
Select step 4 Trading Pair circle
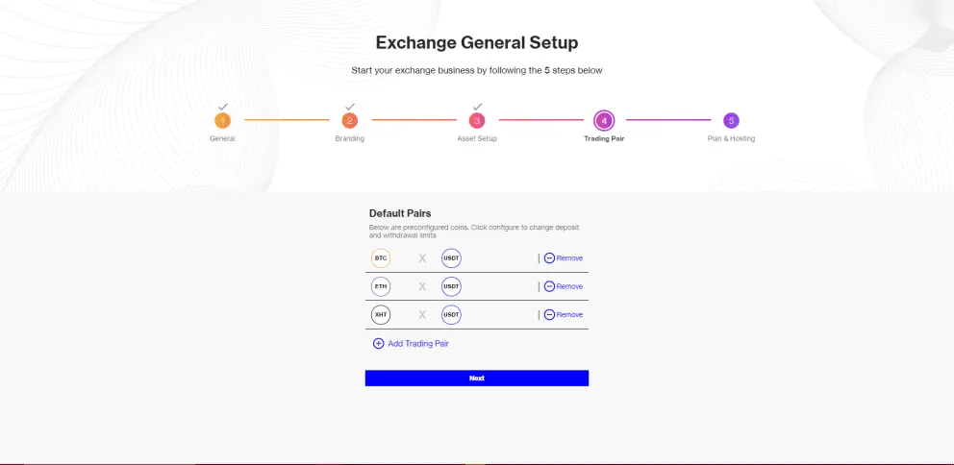coord(604,121)
